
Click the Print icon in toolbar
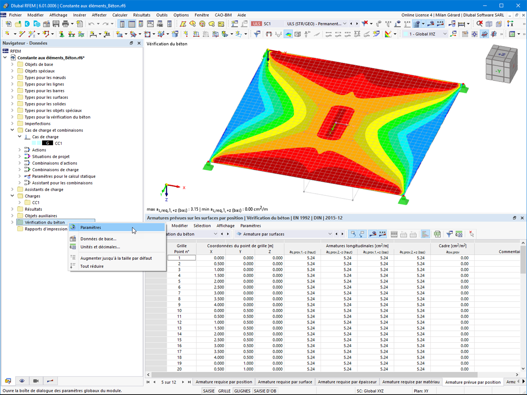point(66,24)
